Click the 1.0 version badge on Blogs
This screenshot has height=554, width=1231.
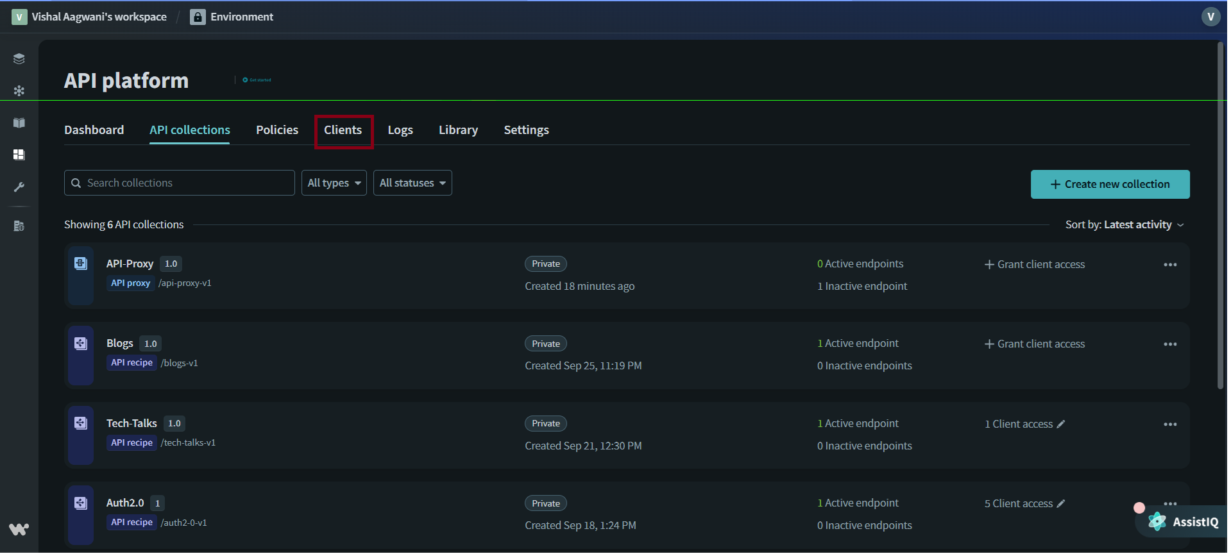point(151,344)
